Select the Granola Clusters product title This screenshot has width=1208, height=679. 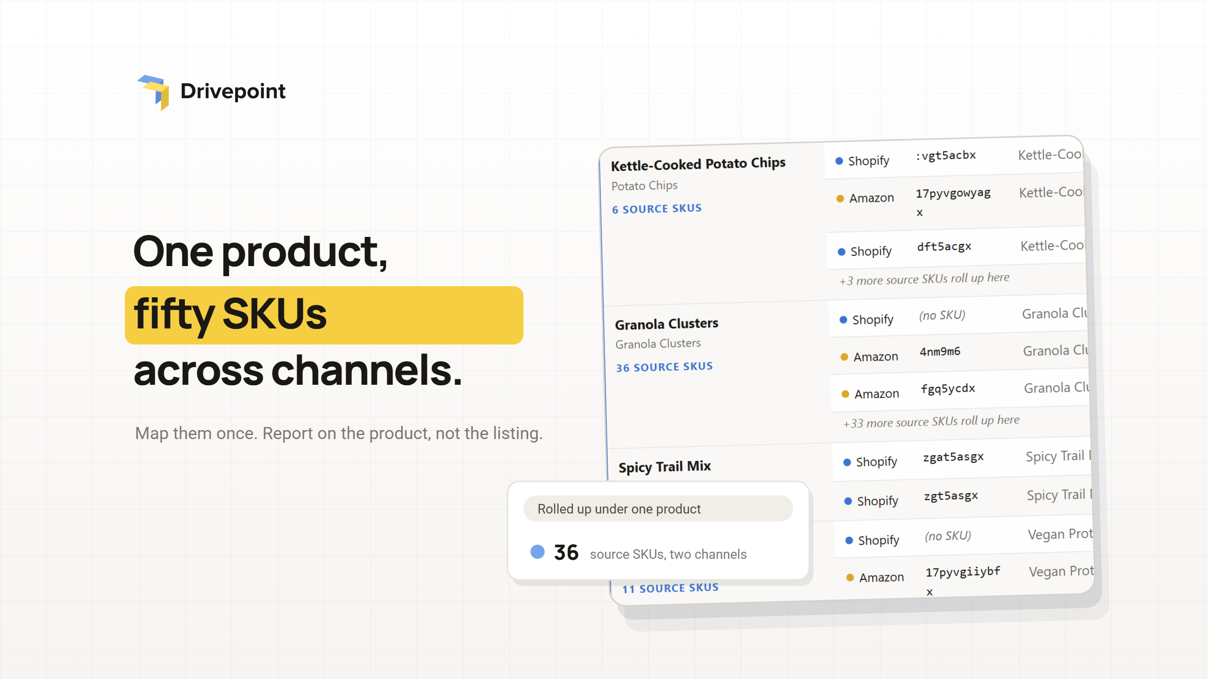[666, 324]
